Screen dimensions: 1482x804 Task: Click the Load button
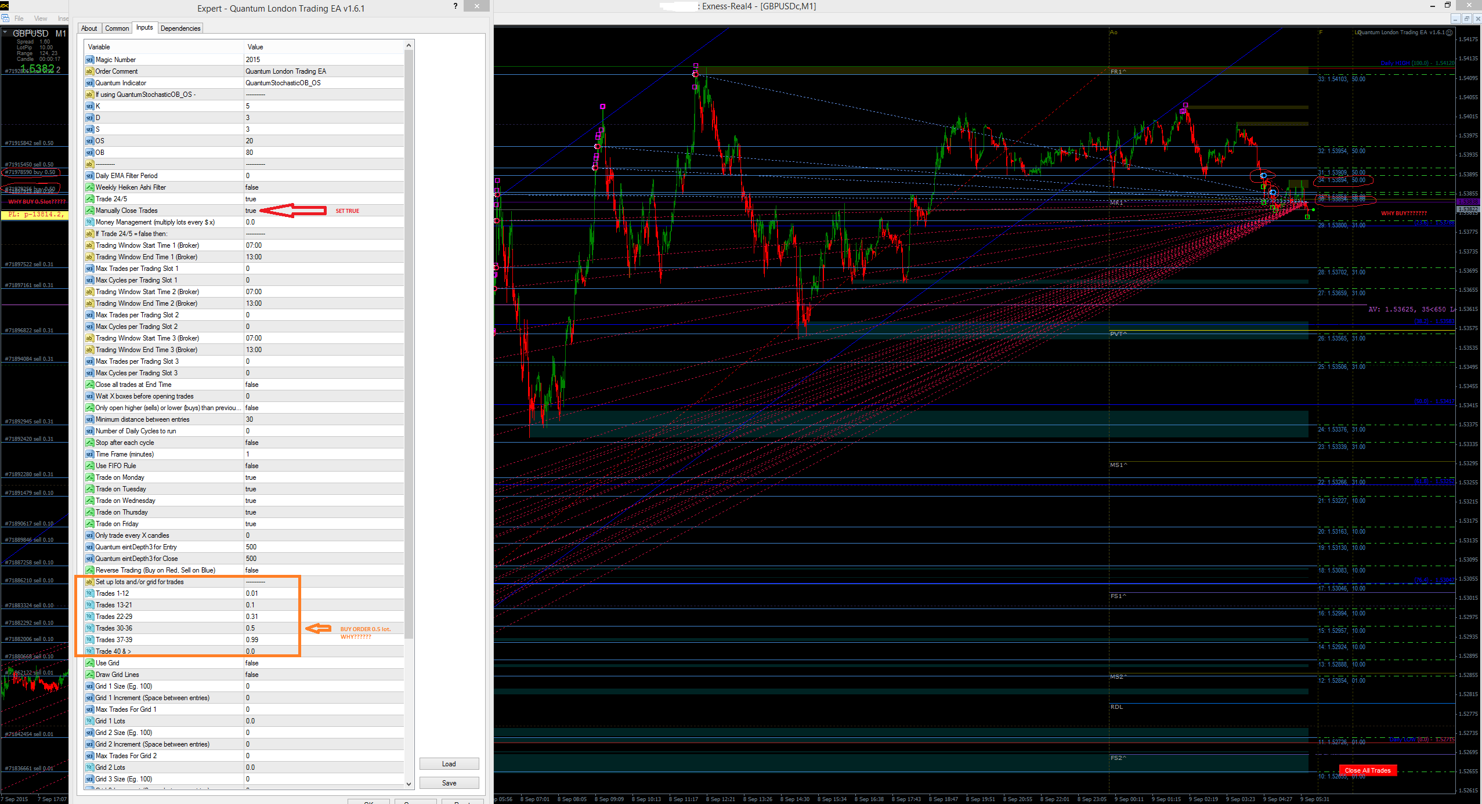449,764
